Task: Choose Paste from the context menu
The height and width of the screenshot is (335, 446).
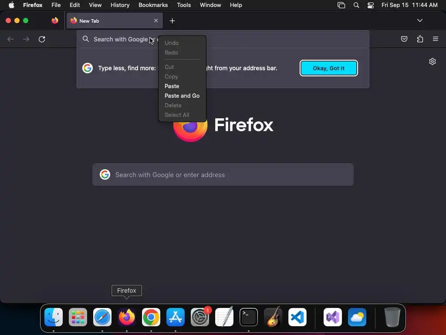Action: coord(172,86)
